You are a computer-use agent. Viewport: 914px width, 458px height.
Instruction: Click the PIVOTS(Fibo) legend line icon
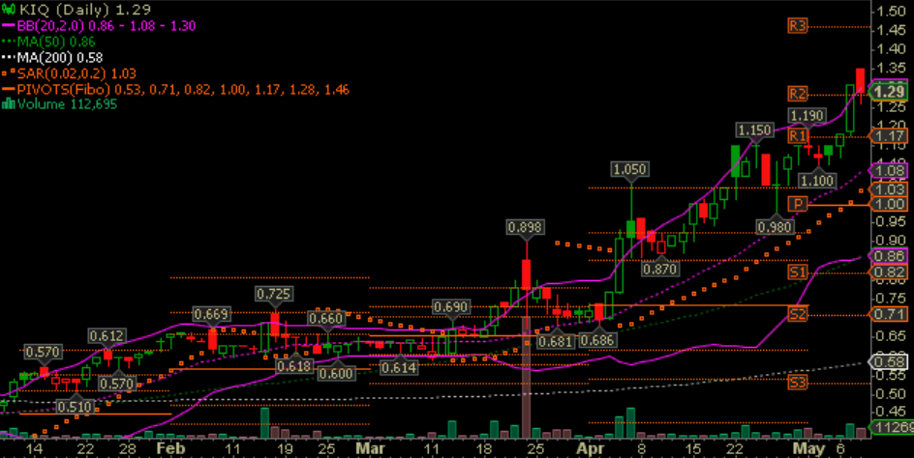[10, 89]
